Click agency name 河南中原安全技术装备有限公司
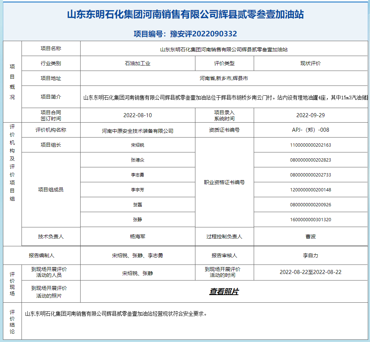The image size is (370, 342). tap(137, 131)
